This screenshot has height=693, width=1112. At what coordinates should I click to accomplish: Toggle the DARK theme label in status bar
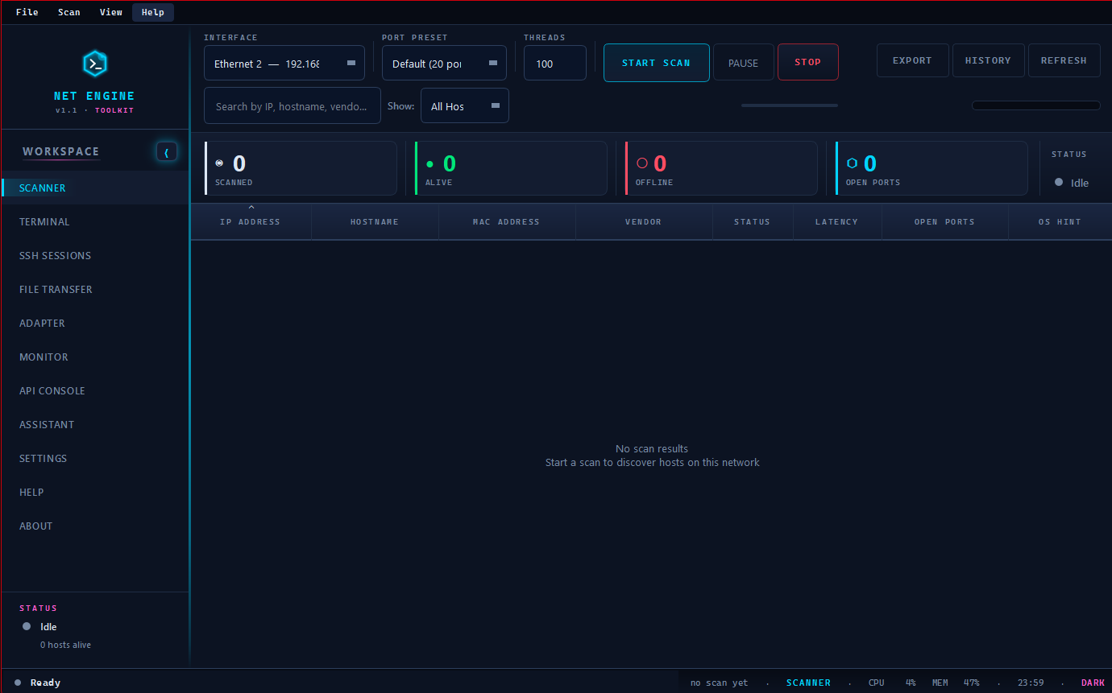(x=1093, y=683)
